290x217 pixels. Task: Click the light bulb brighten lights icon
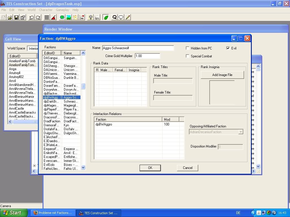click(91, 18)
